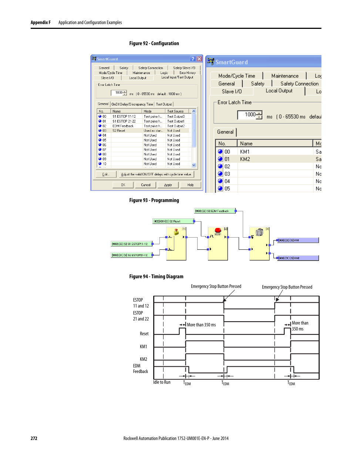This screenshot has width=353, height=457.
Task: Select the S2 Reset input tag in the program
Action: tap(173, 221)
